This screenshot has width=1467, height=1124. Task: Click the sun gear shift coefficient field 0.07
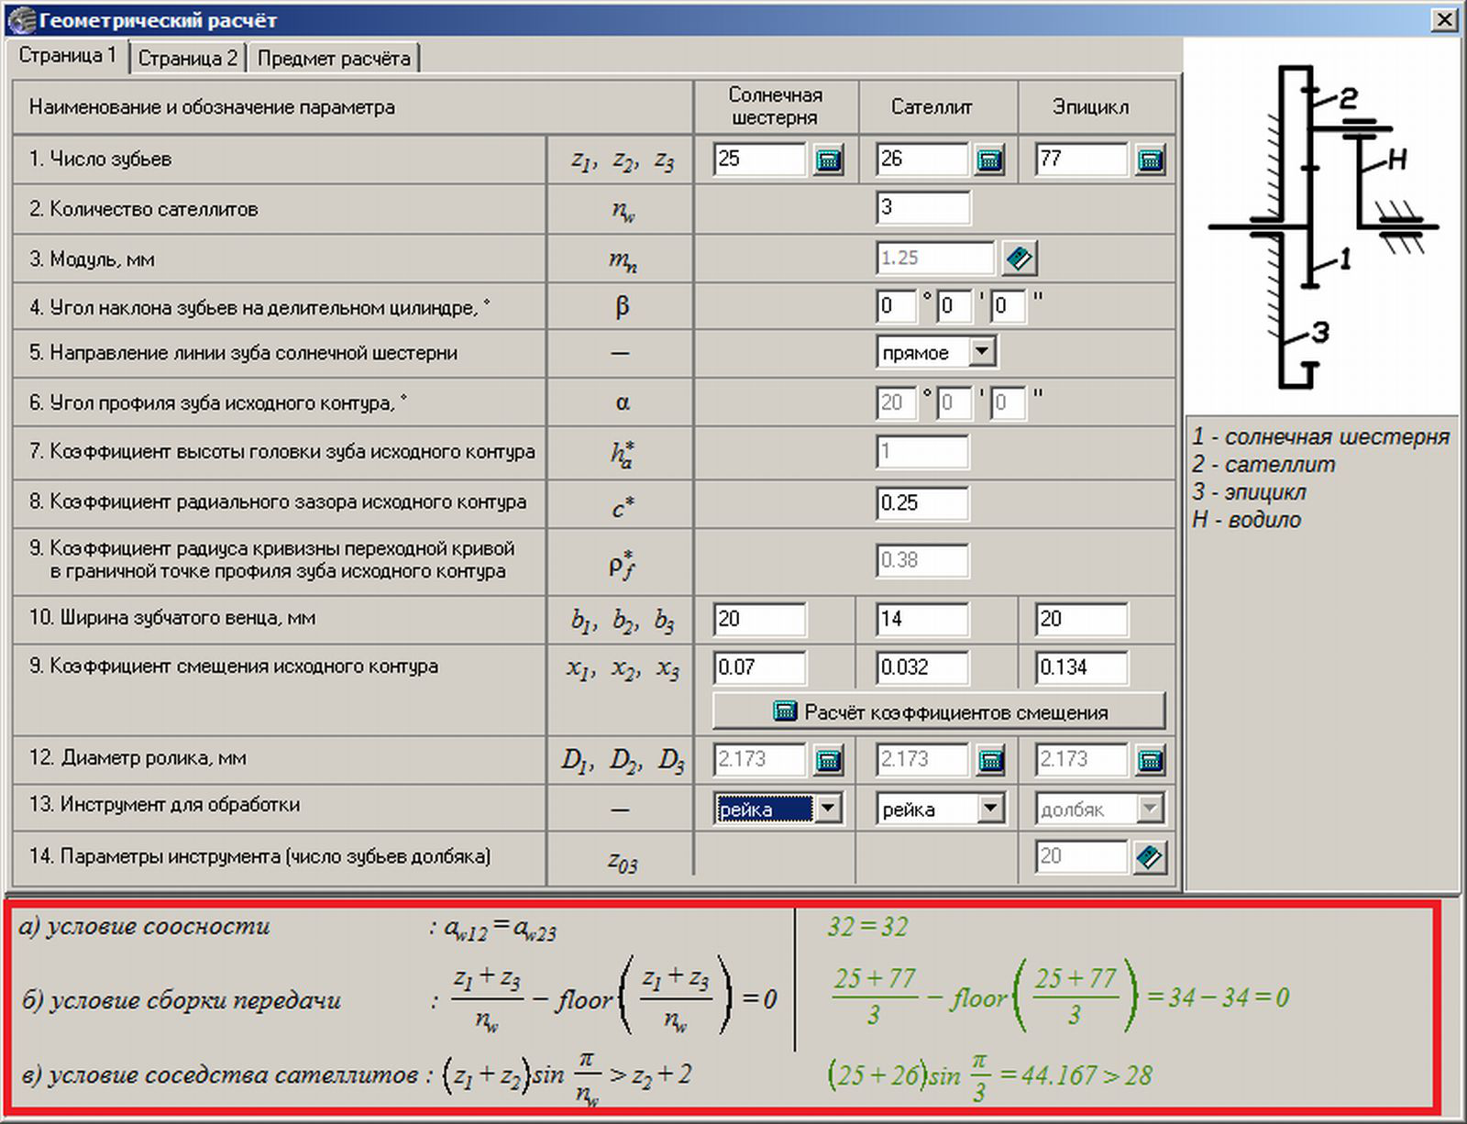pos(760,667)
